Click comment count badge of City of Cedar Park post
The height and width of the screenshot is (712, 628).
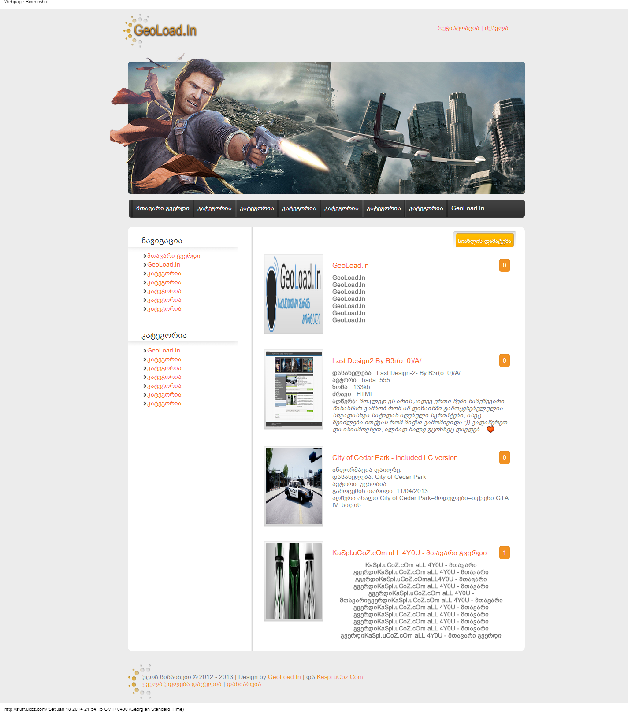(x=504, y=457)
